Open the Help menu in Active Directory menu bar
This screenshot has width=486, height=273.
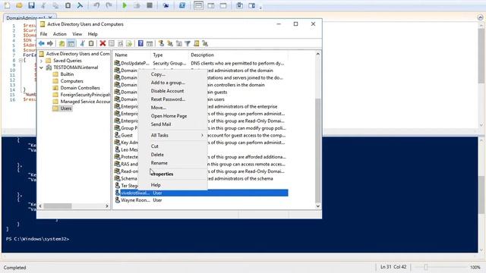(93, 34)
